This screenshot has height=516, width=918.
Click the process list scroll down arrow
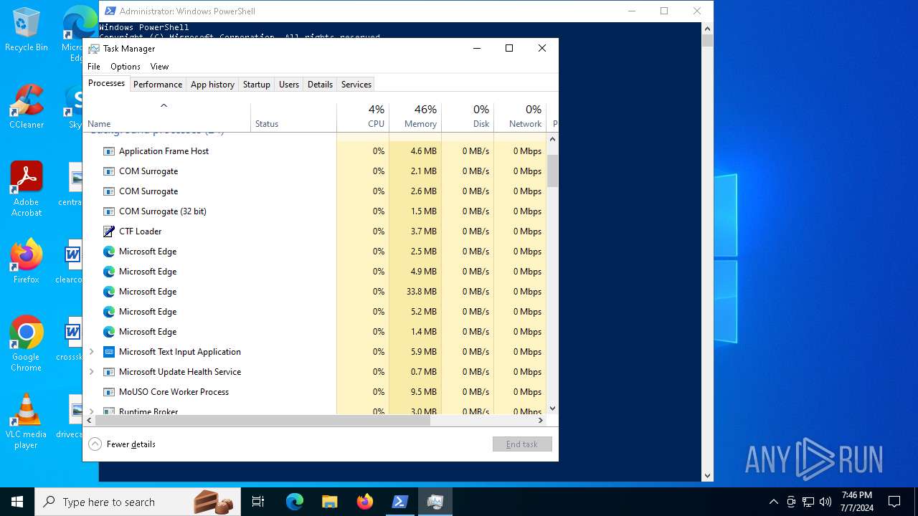click(x=552, y=408)
